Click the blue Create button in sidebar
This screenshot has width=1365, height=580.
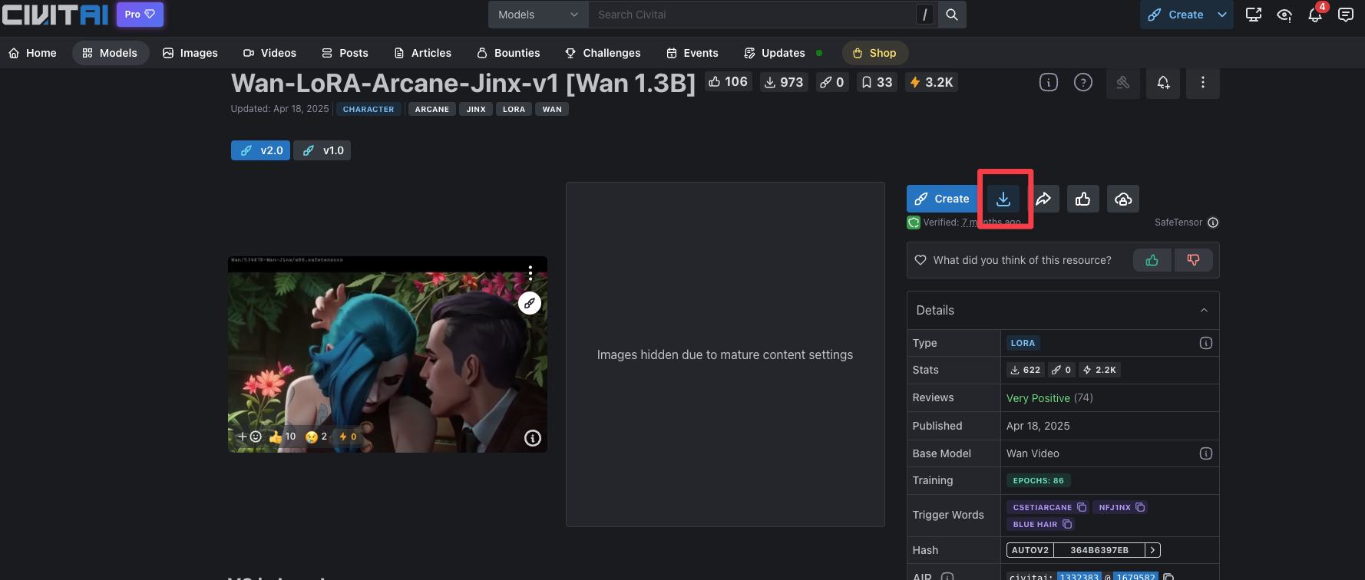pos(942,199)
